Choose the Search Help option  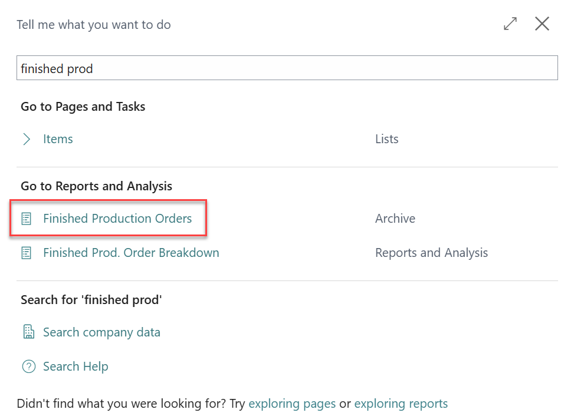tap(76, 367)
